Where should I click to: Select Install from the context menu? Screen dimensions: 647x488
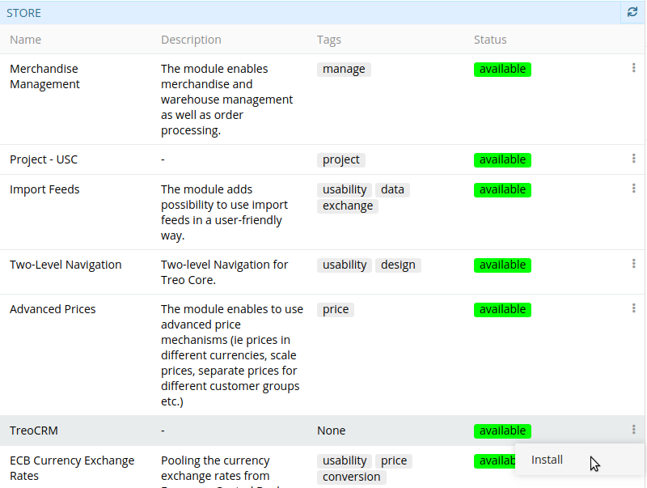548,460
